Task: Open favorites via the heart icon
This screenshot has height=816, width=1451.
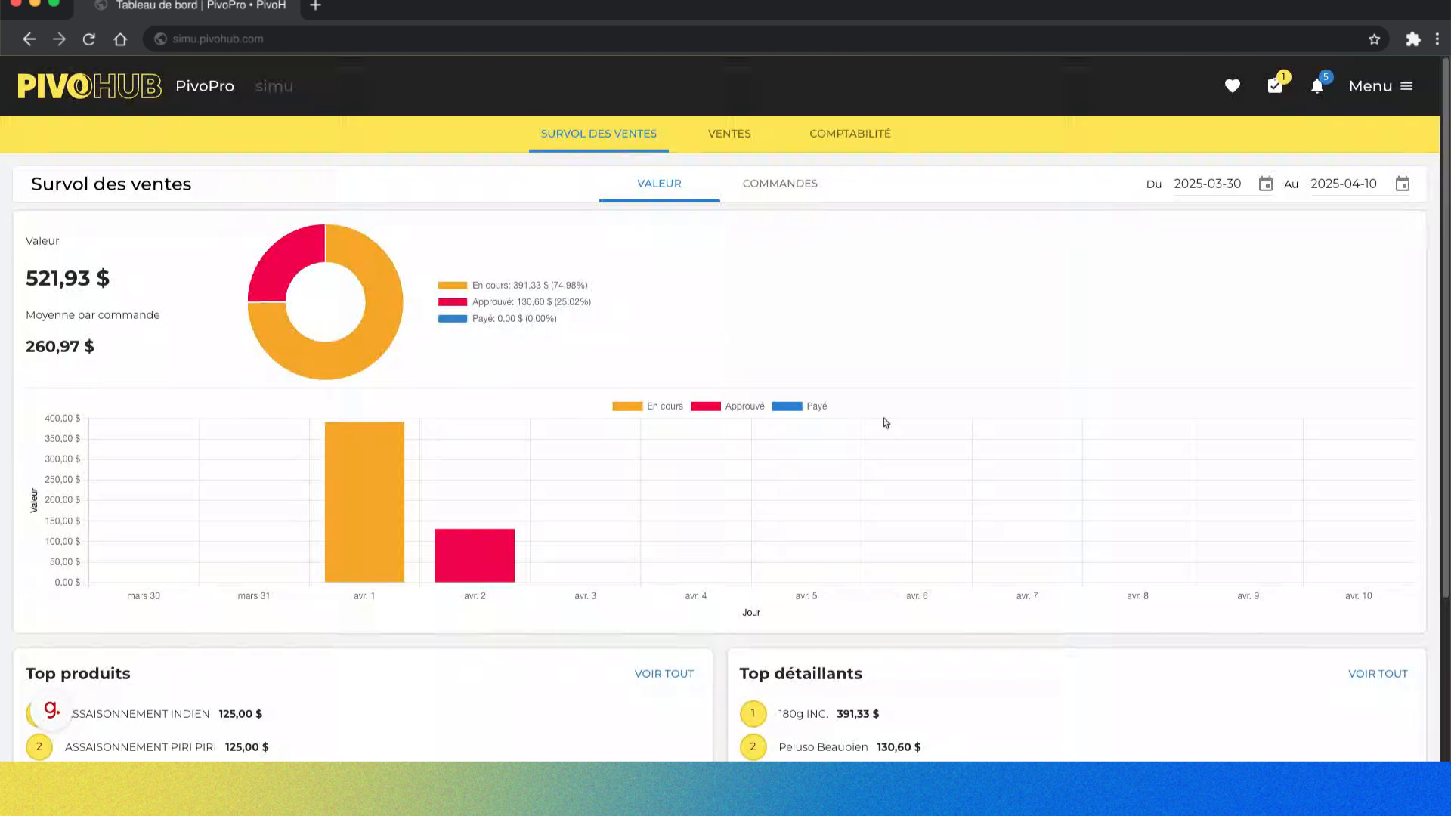Action: [x=1233, y=86]
